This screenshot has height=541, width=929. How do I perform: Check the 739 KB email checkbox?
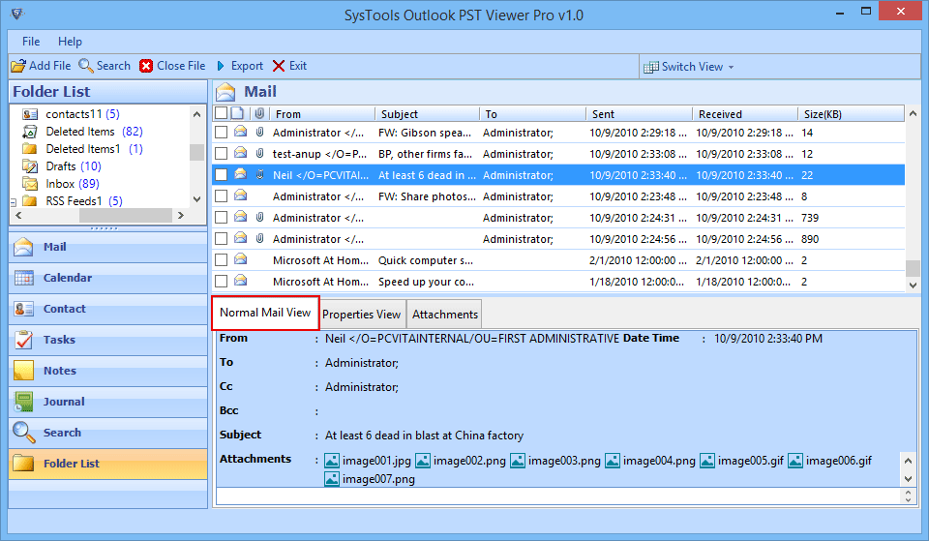[221, 218]
